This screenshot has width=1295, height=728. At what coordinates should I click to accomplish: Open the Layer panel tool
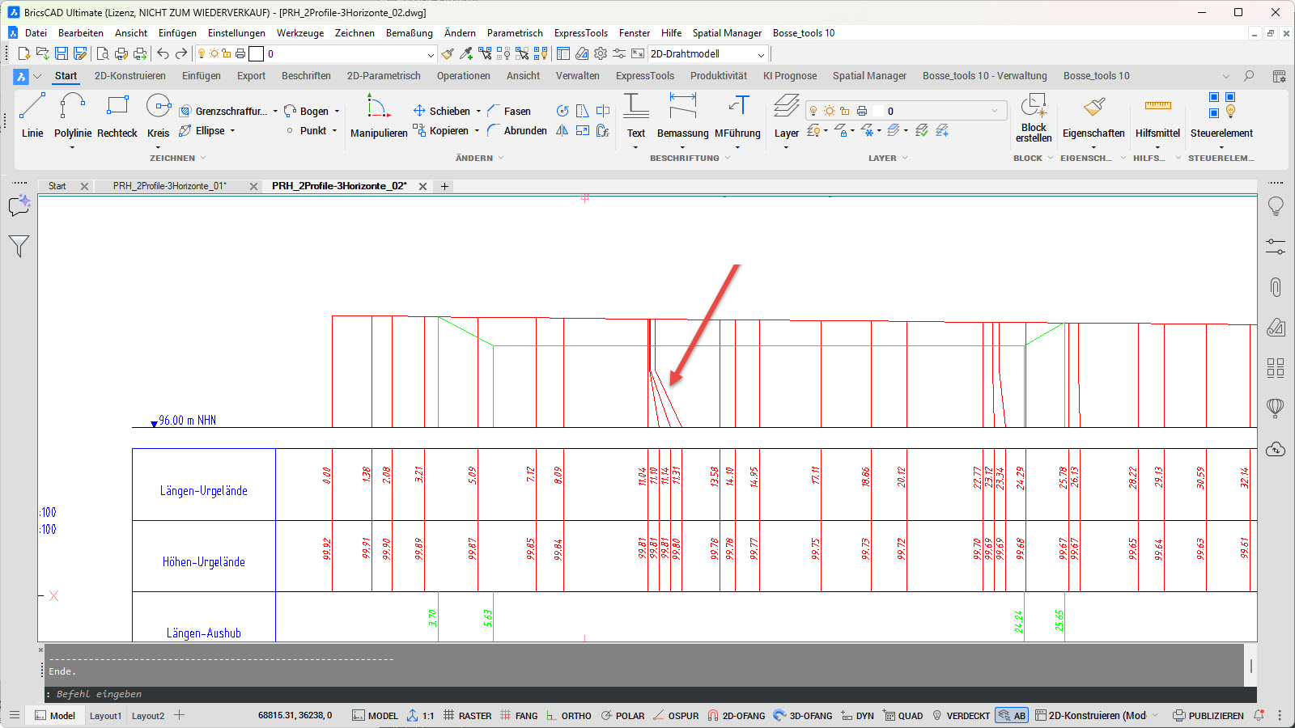787,116
